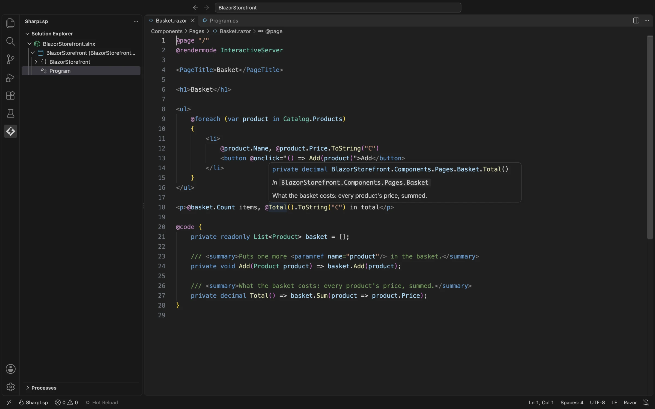The height and width of the screenshot is (409, 655).
Task: Open remote window indicator in status bar
Action: coord(9,402)
